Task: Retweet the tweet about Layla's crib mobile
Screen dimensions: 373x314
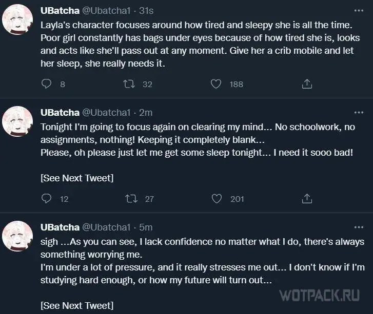Action: click(129, 84)
